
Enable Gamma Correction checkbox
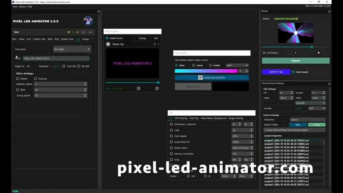pos(171,154)
